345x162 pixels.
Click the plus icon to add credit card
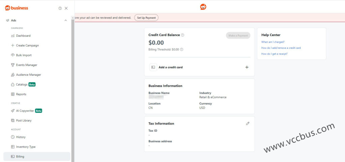tap(247, 67)
